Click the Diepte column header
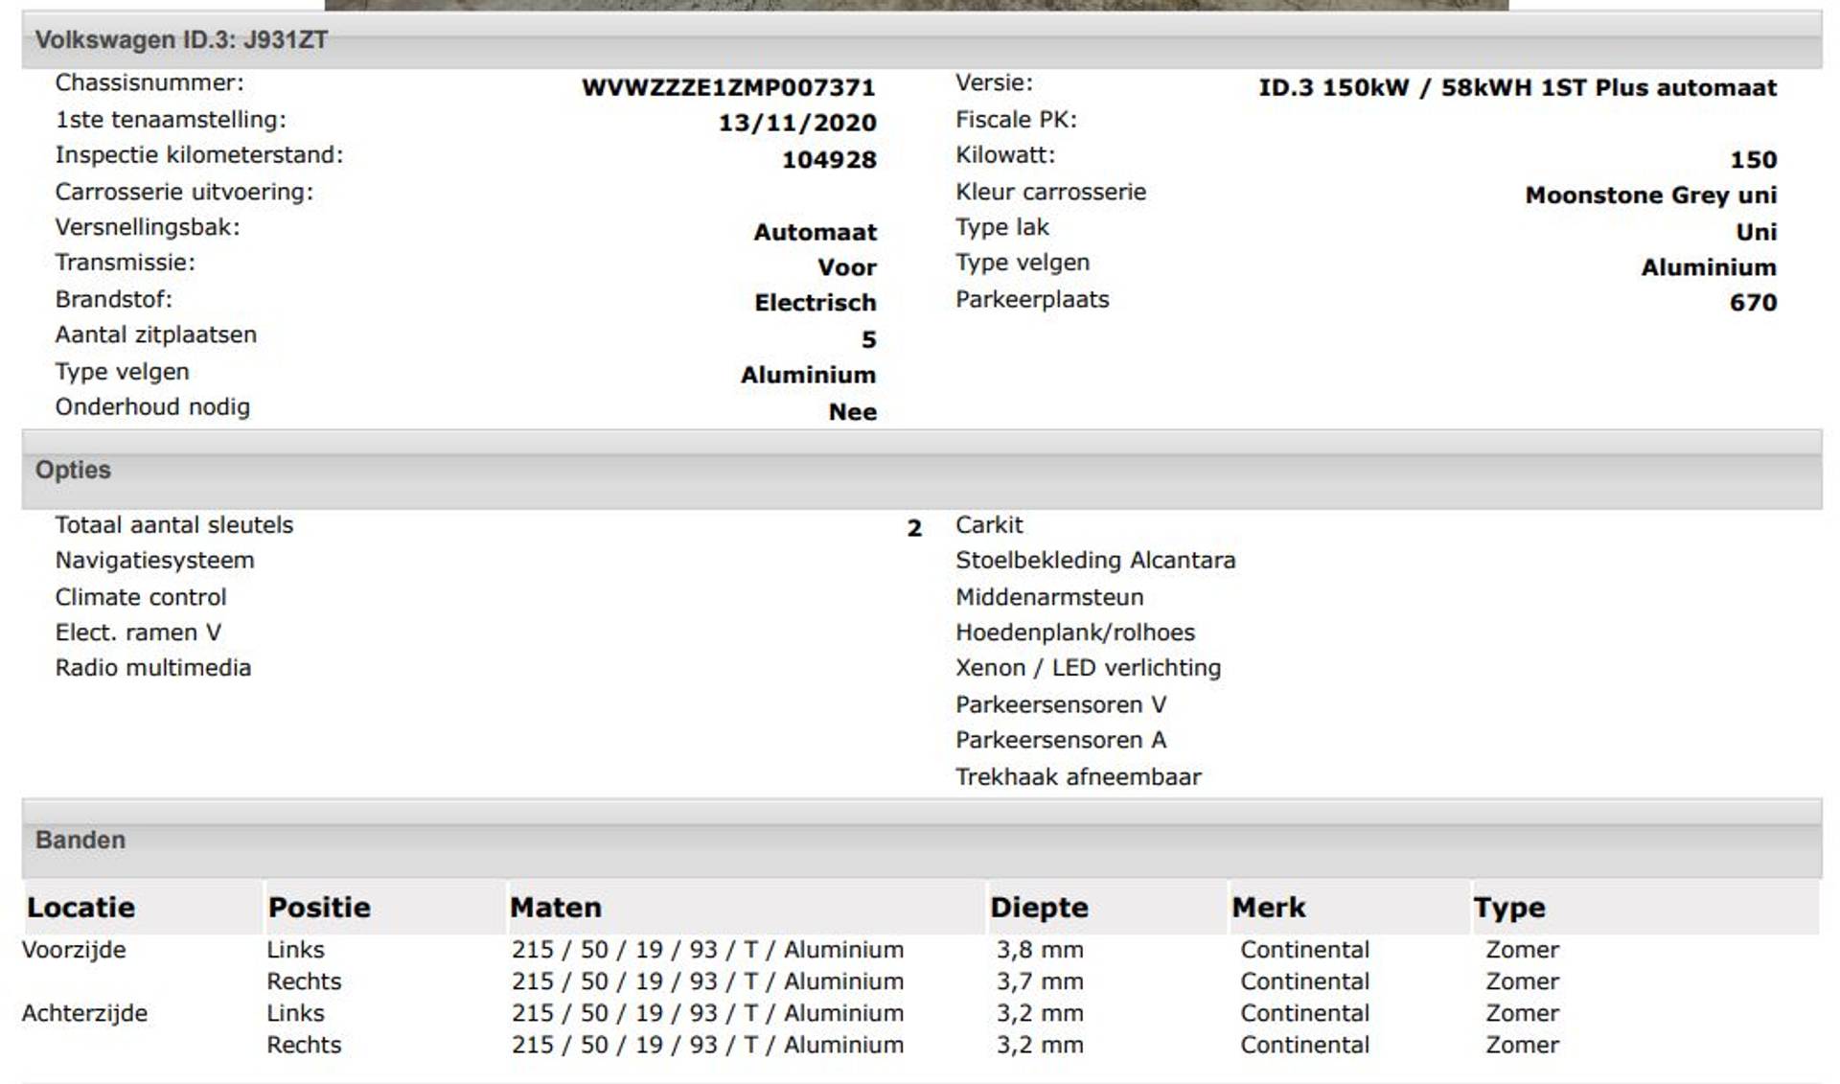1840x1084 pixels. [1039, 907]
